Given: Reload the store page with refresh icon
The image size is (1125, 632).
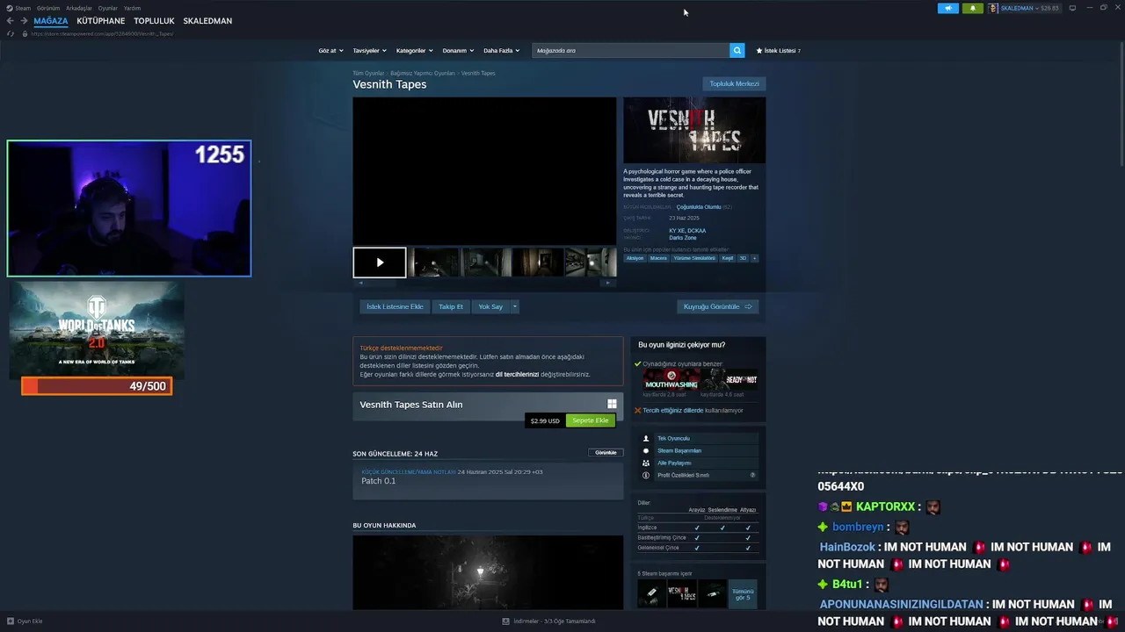Looking at the screenshot, I should coord(11,33).
